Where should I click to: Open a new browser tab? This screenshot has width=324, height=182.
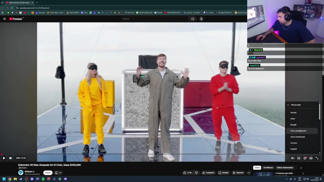coord(37,3)
